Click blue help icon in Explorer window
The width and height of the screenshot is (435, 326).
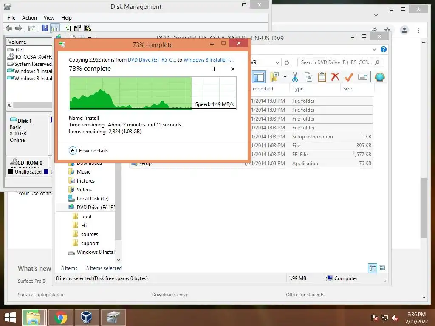[x=384, y=49]
